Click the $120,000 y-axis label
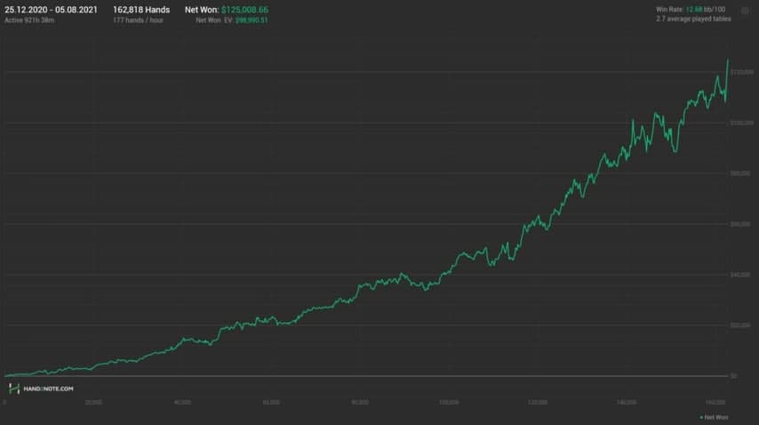The image size is (759, 425). [x=741, y=72]
